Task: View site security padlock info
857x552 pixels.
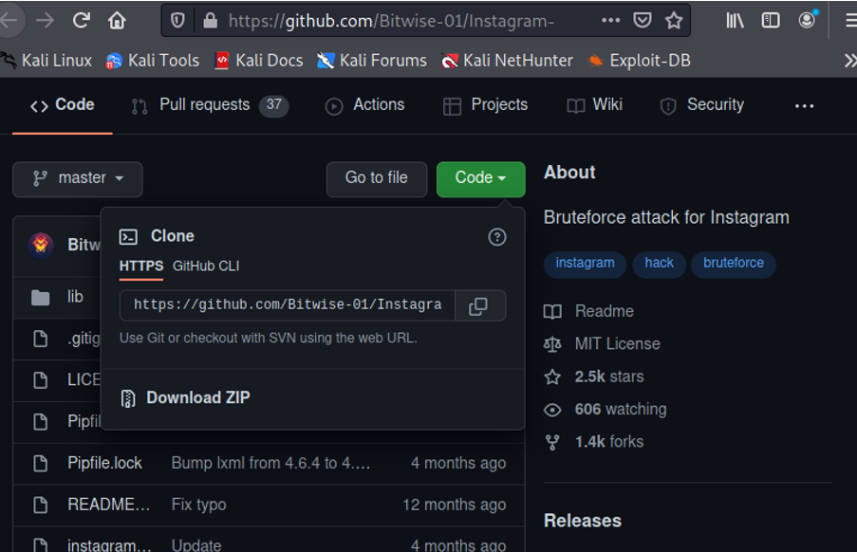Action: (x=210, y=21)
